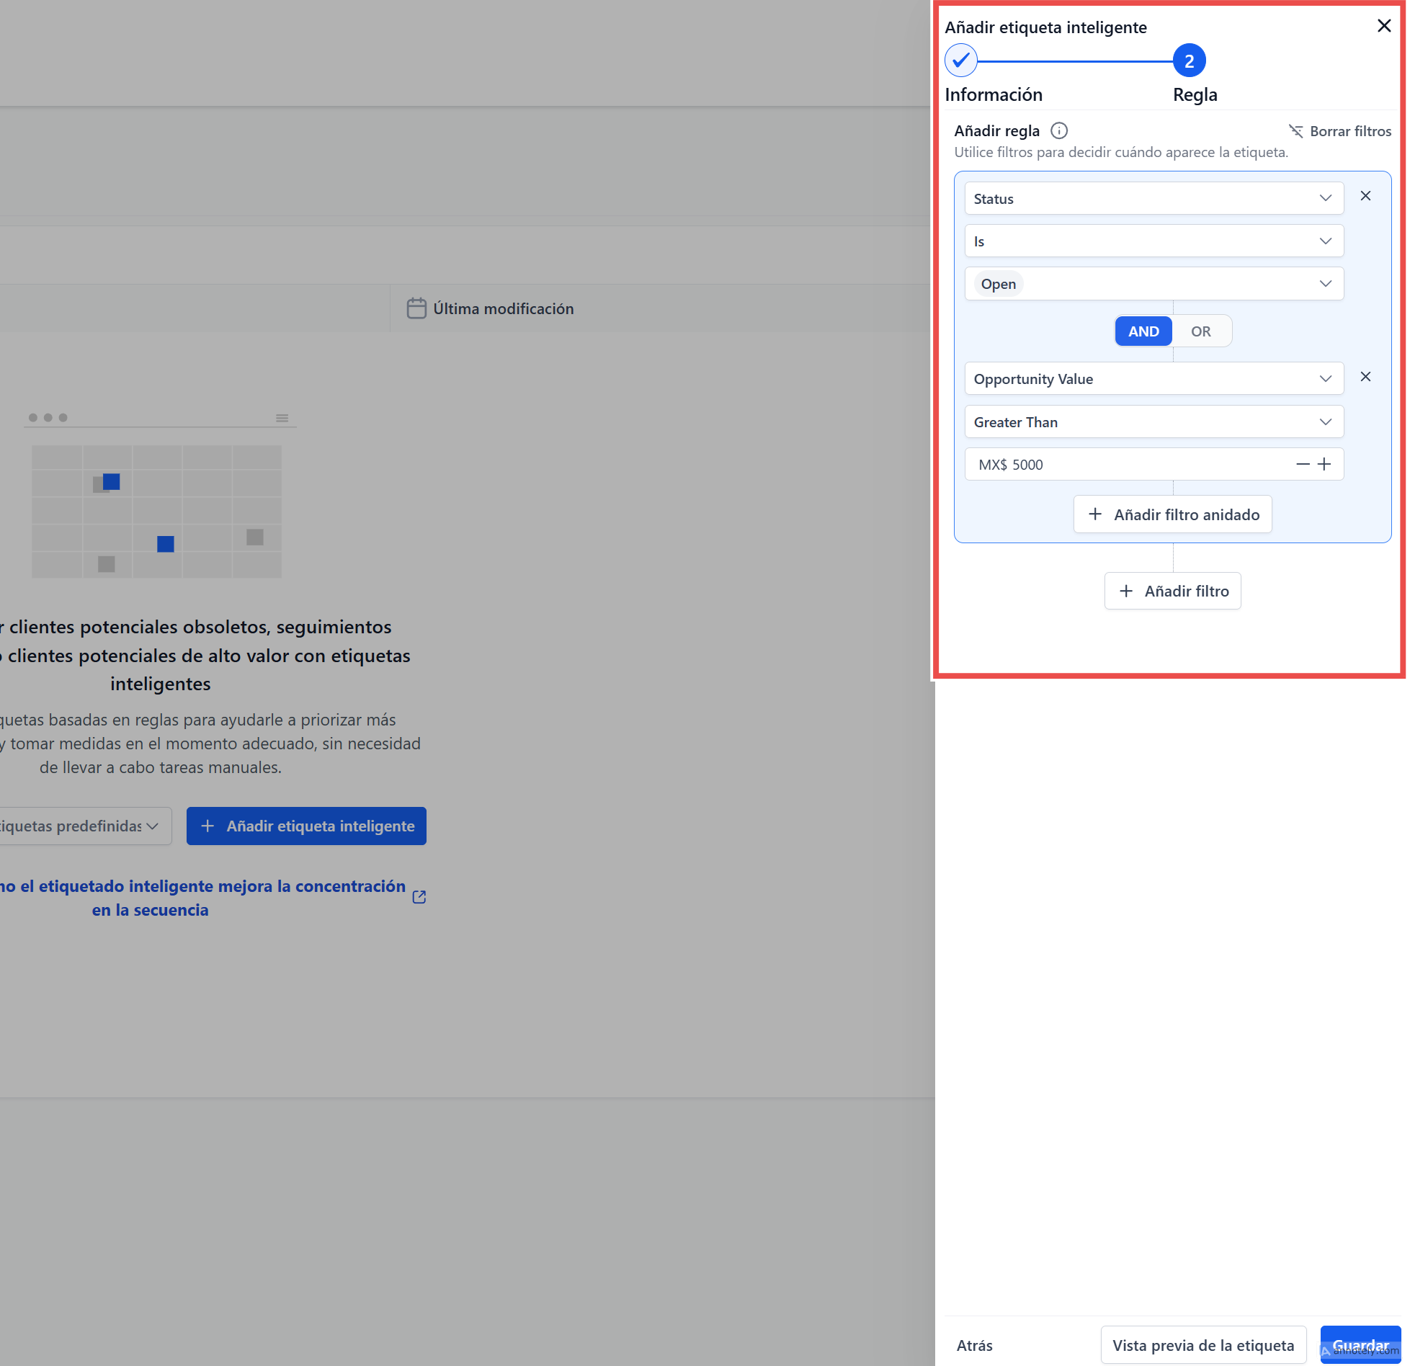Screen dimensions: 1410x1366
Task: Select the AND logic toggle
Action: pyautogui.click(x=1143, y=331)
